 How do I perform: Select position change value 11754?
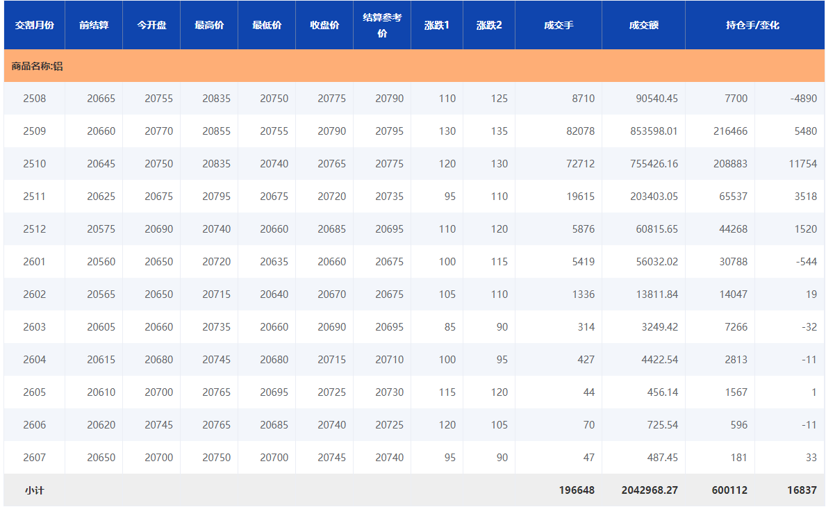(x=803, y=164)
